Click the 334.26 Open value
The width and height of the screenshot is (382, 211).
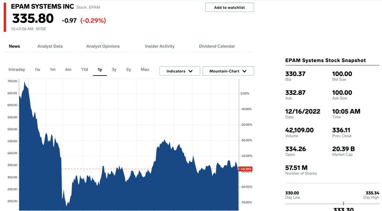point(296,149)
